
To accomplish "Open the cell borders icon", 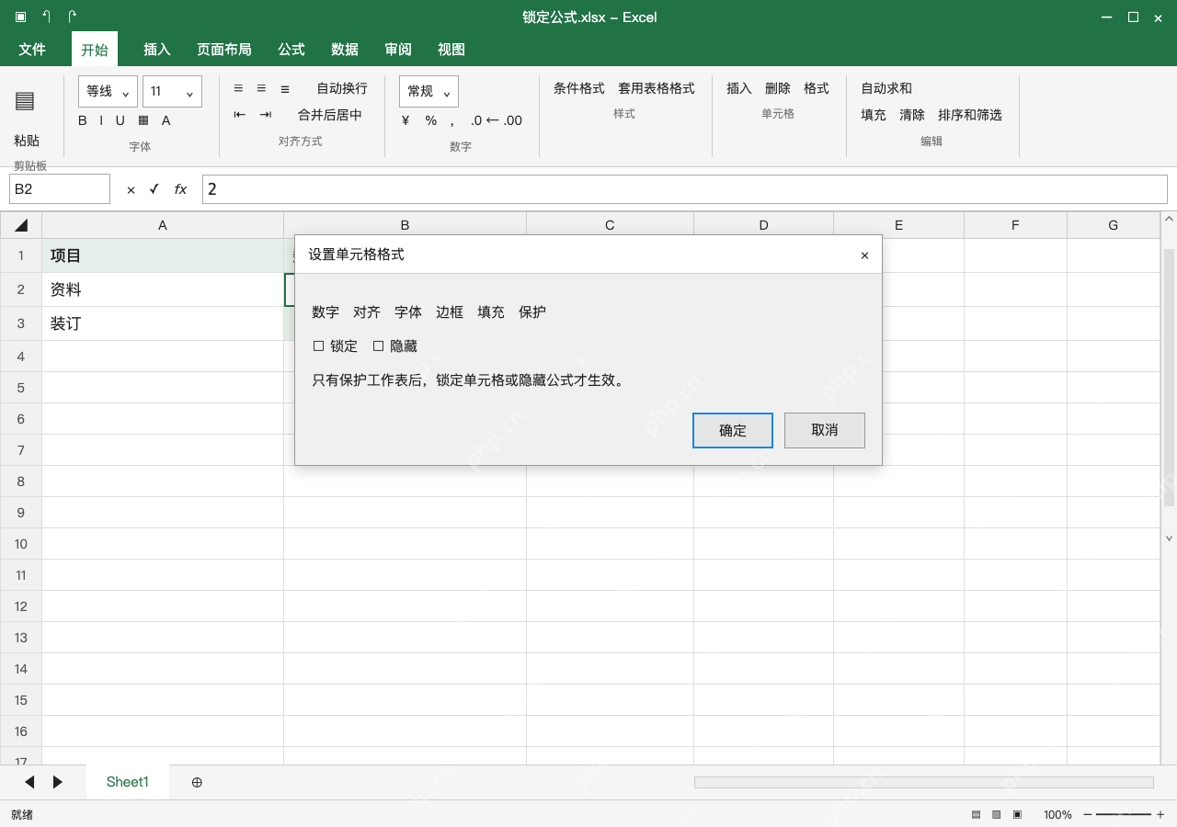I will point(143,120).
